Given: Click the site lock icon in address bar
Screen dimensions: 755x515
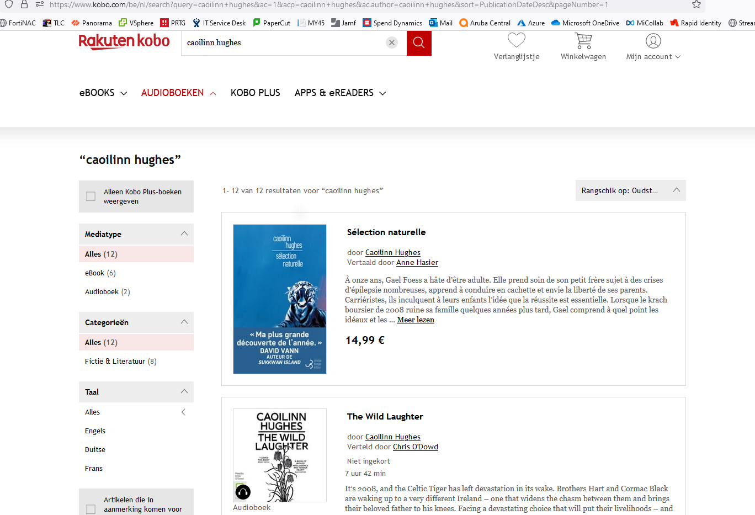Looking at the screenshot, I should coord(24,4).
